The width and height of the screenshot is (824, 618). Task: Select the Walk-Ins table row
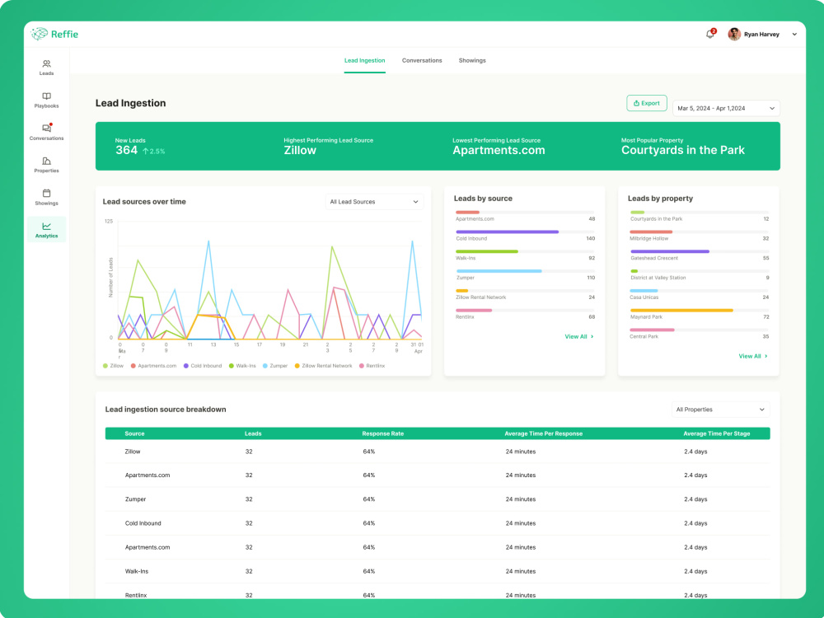(438, 571)
